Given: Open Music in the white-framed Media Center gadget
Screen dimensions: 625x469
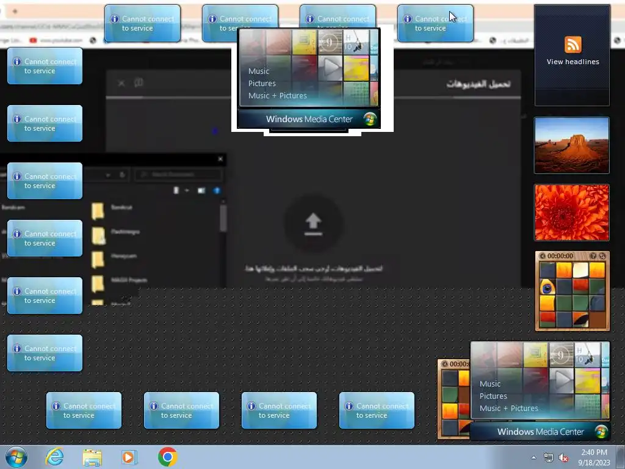Looking at the screenshot, I should click(259, 71).
